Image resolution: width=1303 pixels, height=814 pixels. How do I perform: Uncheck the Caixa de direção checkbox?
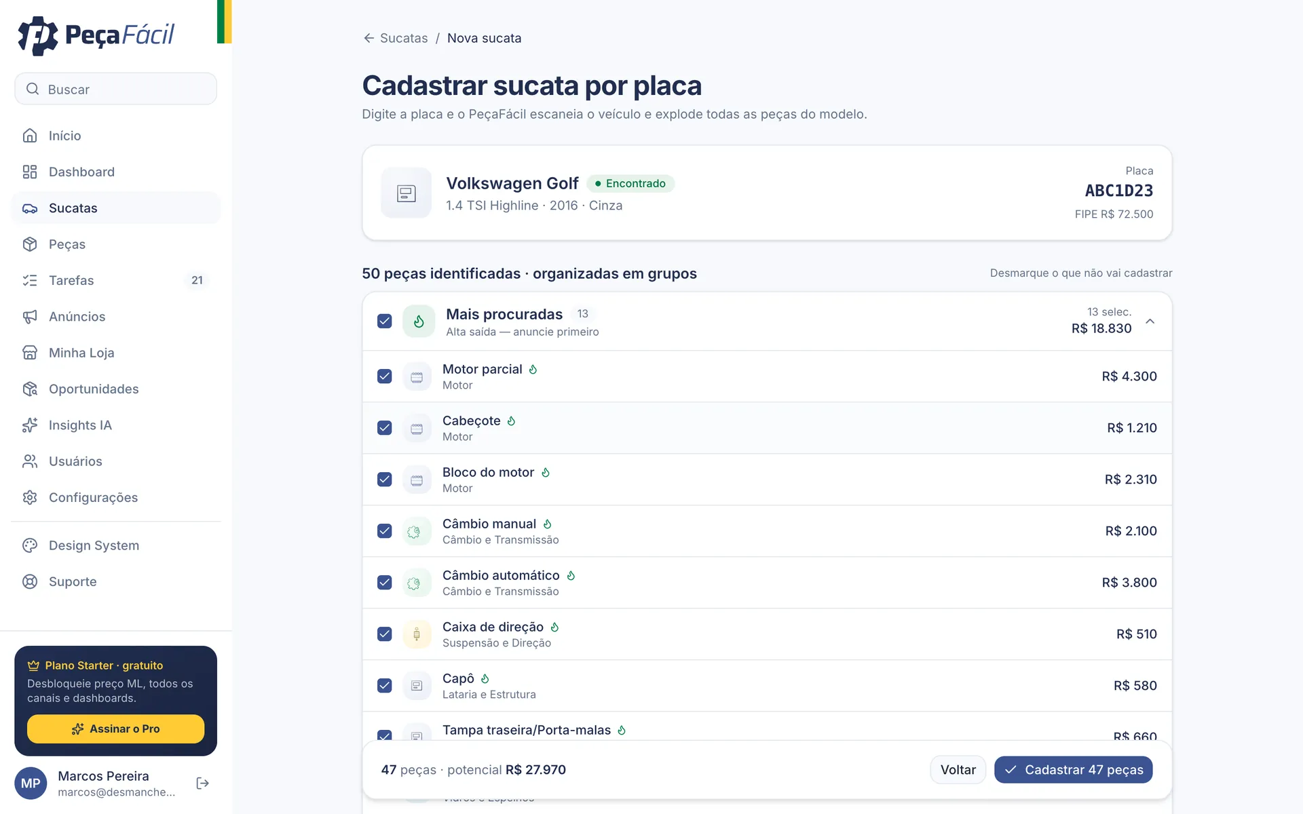[x=385, y=634]
